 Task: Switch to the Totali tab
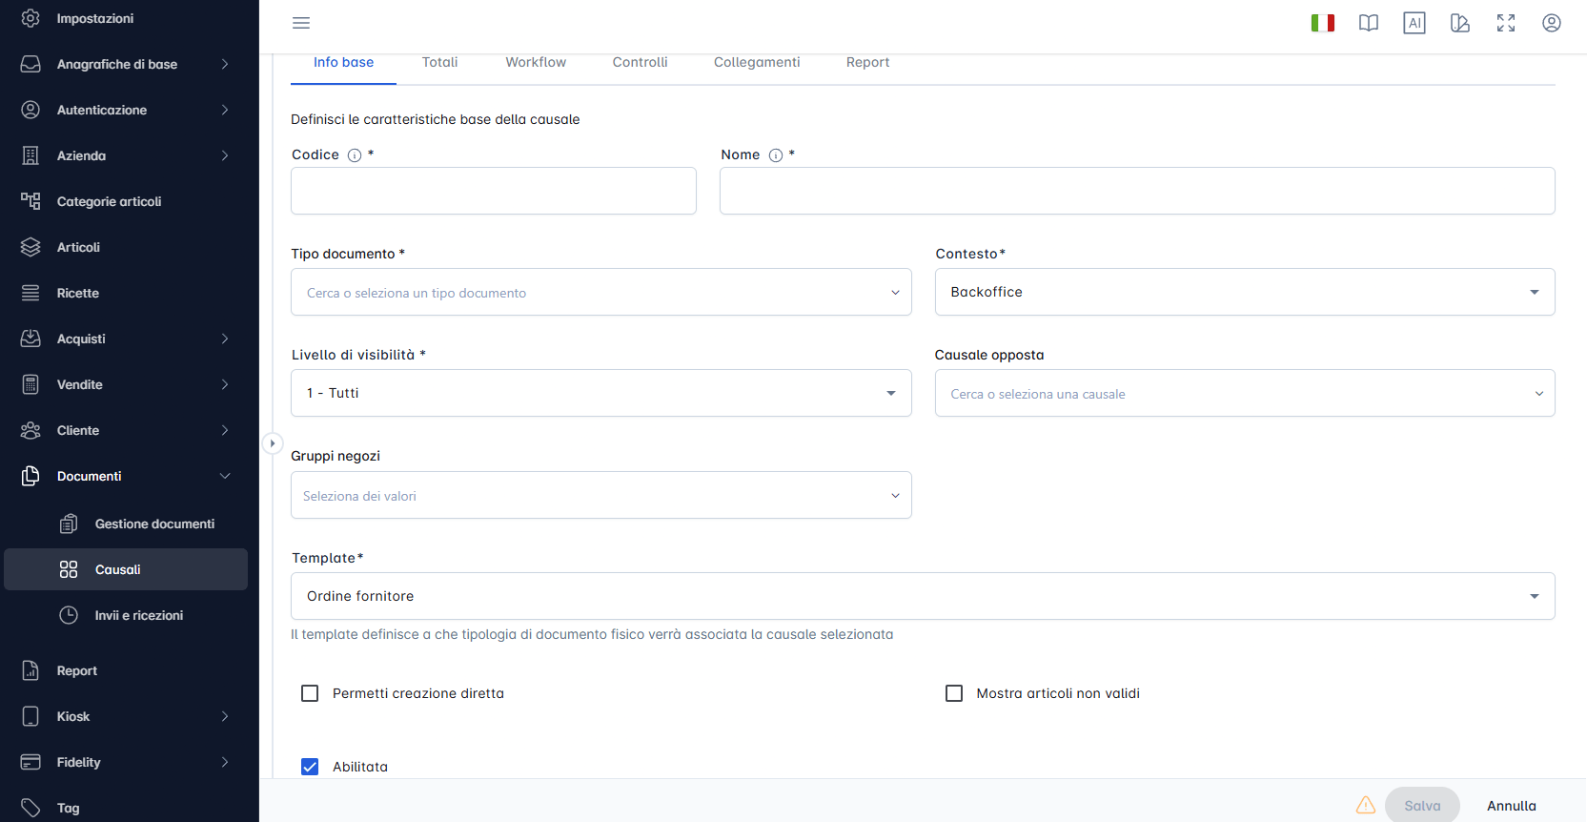click(x=439, y=62)
